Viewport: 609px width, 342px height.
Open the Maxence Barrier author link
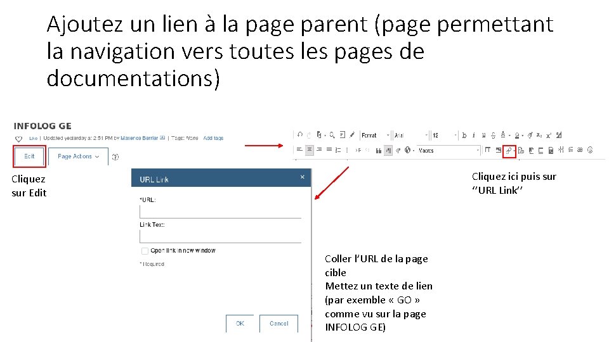tap(139, 138)
